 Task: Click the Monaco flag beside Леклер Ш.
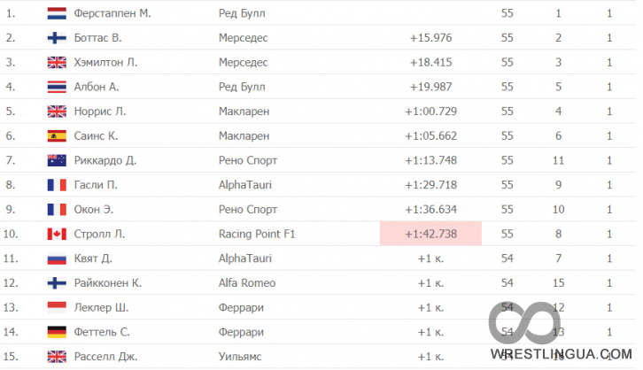coord(57,308)
